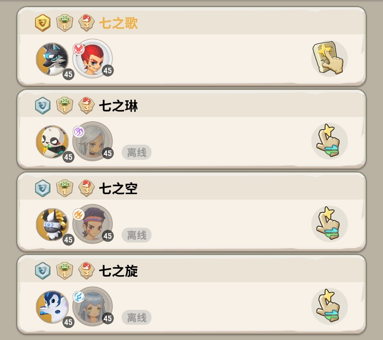This screenshot has height=340, width=383.
Task: Click the orange claw class emblem on 七之空's avatar
Action: pyautogui.click(x=79, y=215)
